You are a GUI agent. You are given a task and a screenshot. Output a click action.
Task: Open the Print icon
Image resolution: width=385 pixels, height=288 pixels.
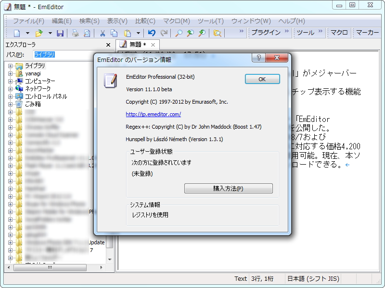tap(75, 33)
